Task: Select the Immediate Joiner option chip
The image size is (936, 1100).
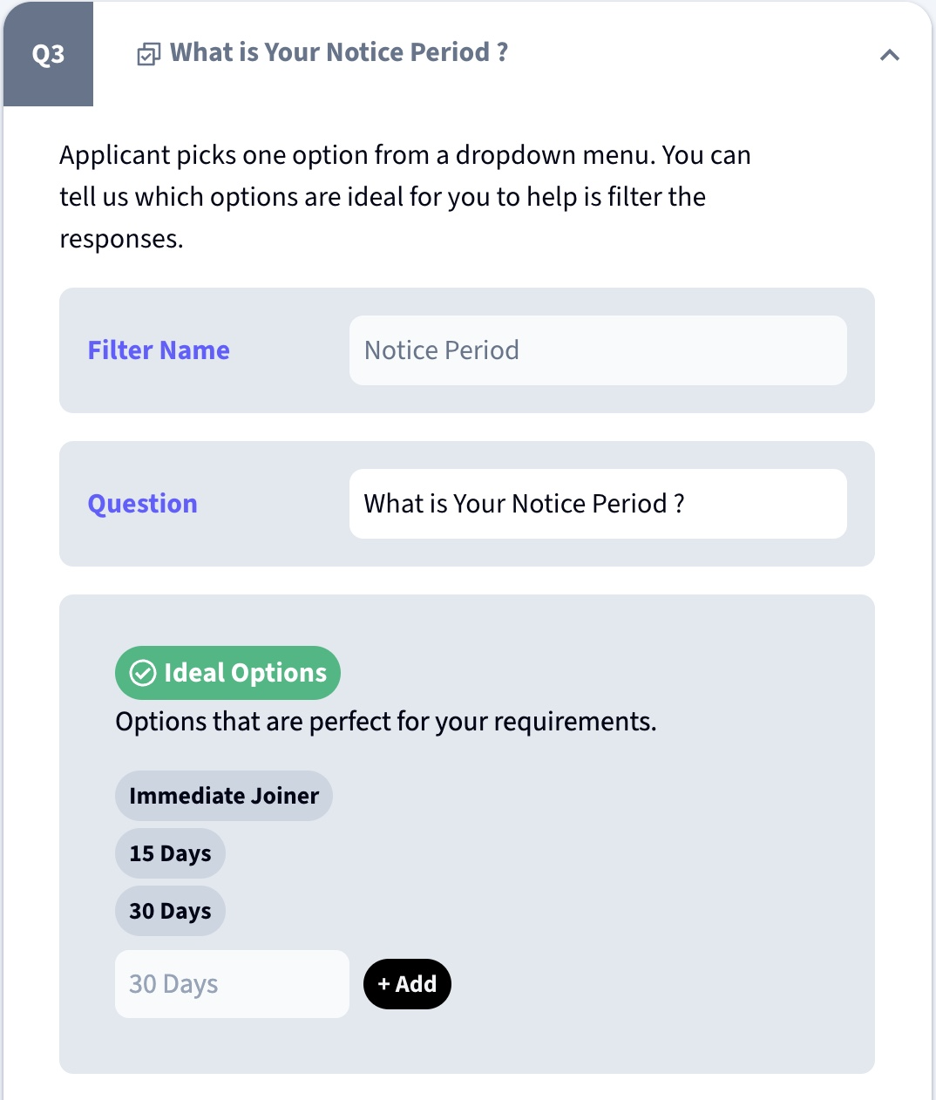Action: coord(224,796)
